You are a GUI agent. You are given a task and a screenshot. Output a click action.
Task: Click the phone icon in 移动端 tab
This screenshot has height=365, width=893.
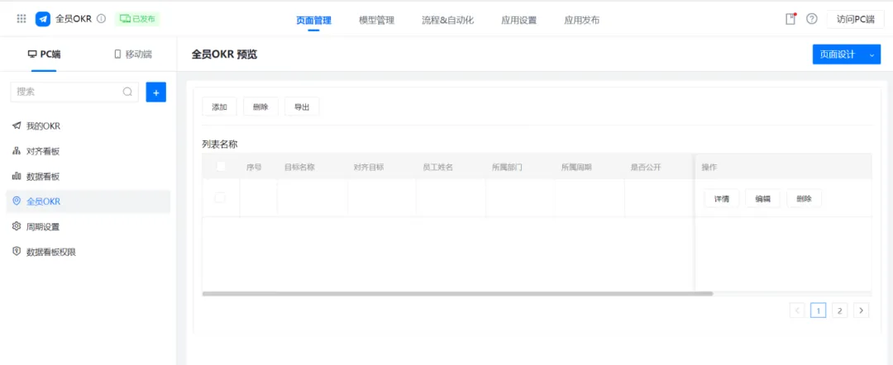click(x=118, y=55)
